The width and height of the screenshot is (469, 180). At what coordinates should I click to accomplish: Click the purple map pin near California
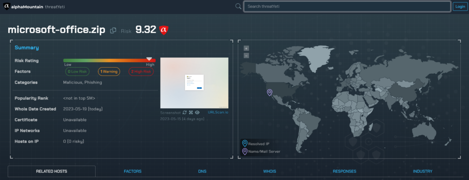(x=269, y=93)
